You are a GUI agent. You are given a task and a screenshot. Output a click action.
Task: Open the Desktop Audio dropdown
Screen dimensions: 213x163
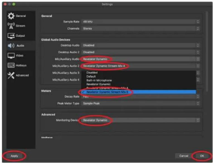(141, 45)
